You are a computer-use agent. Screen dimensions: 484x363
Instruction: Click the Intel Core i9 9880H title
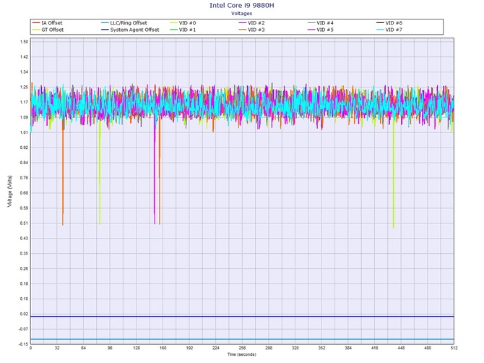coord(242,5)
